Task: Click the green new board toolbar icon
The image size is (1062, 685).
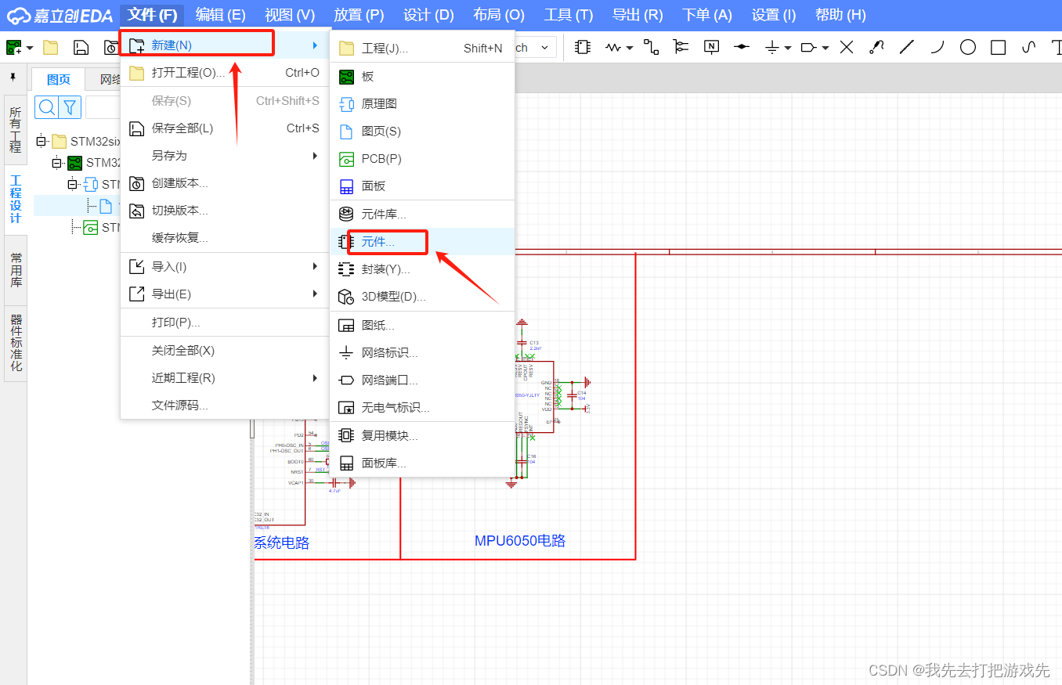Action: click(13, 47)
